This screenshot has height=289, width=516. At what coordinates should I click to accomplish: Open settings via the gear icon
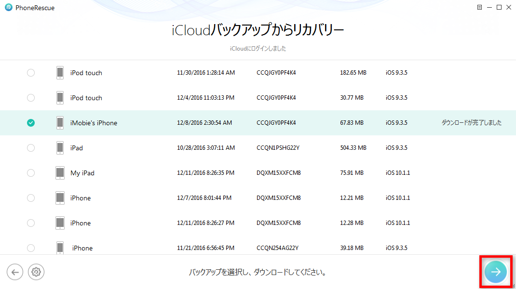[36, 272]
